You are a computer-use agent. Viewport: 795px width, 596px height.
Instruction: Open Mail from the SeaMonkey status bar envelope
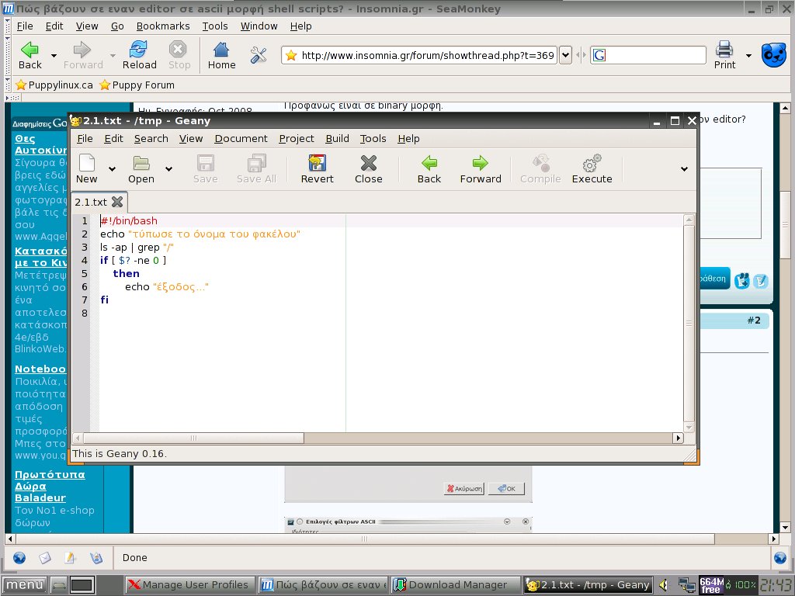(44, 558)
